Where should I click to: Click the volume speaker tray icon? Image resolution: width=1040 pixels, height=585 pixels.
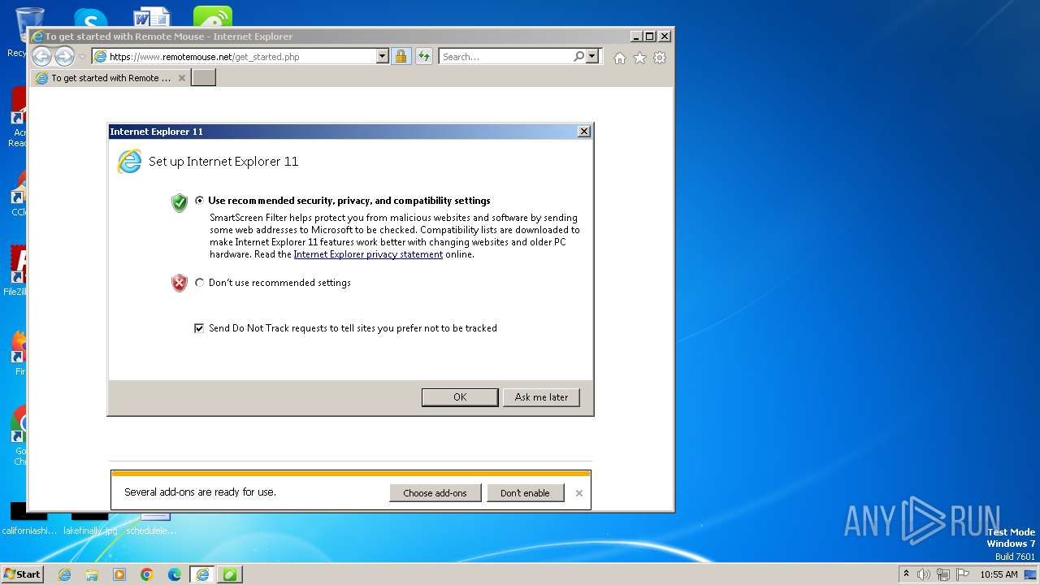point(924,574)
